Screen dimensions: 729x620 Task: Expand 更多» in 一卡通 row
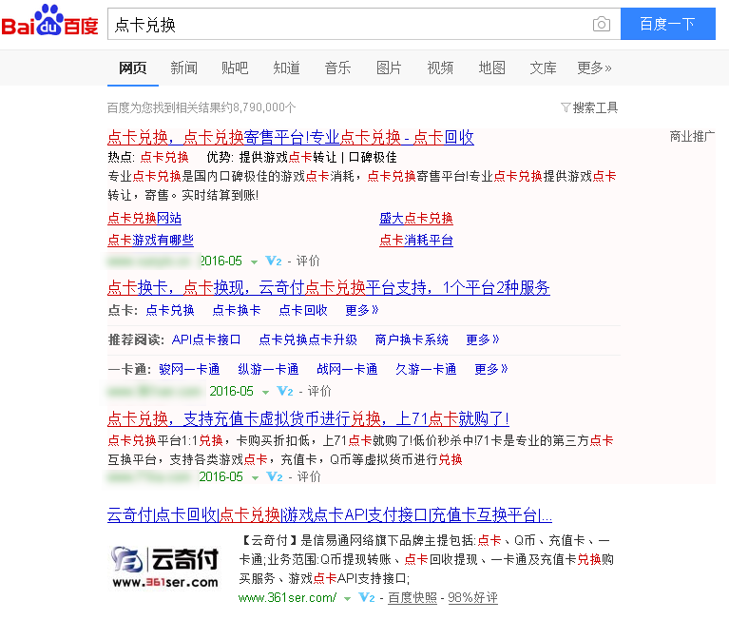coord(491,369)
